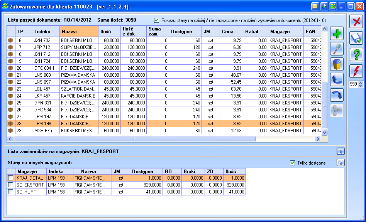The image size is (366, 222).
Task: Expand the 'Lista zamienników na magazynie' panel
Action: click(340, 151)
